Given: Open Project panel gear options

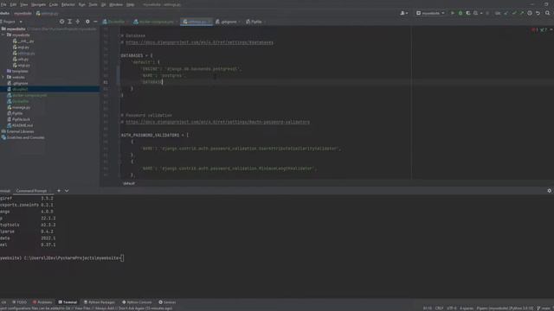Looking at the screenshot, I should click(87, 22).
